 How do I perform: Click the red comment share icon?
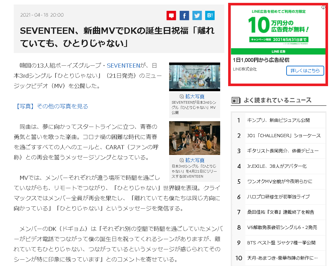[x=171, y=15]
